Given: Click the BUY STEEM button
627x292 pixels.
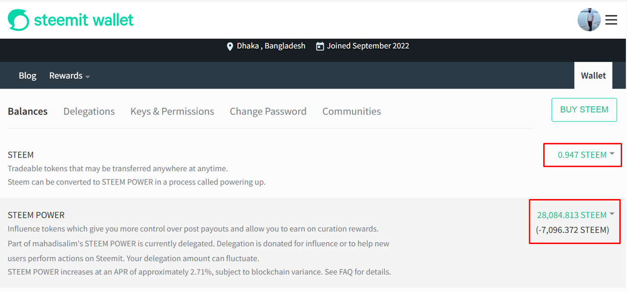Looking at the screenshot, I should pos(584,110).
